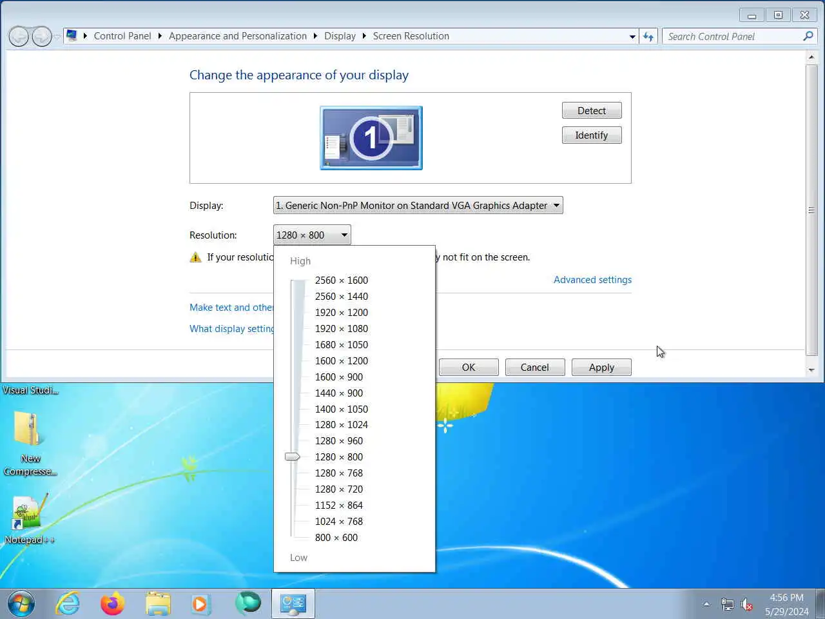This screenshot has width=825, height=619.
Task: Expand arrow after Appearance and Personalization
Action: 315,36
